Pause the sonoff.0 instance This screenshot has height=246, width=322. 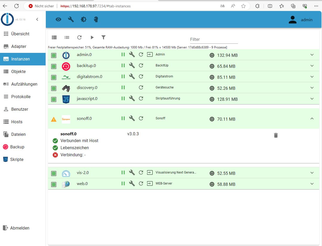(x=123, y=119)
